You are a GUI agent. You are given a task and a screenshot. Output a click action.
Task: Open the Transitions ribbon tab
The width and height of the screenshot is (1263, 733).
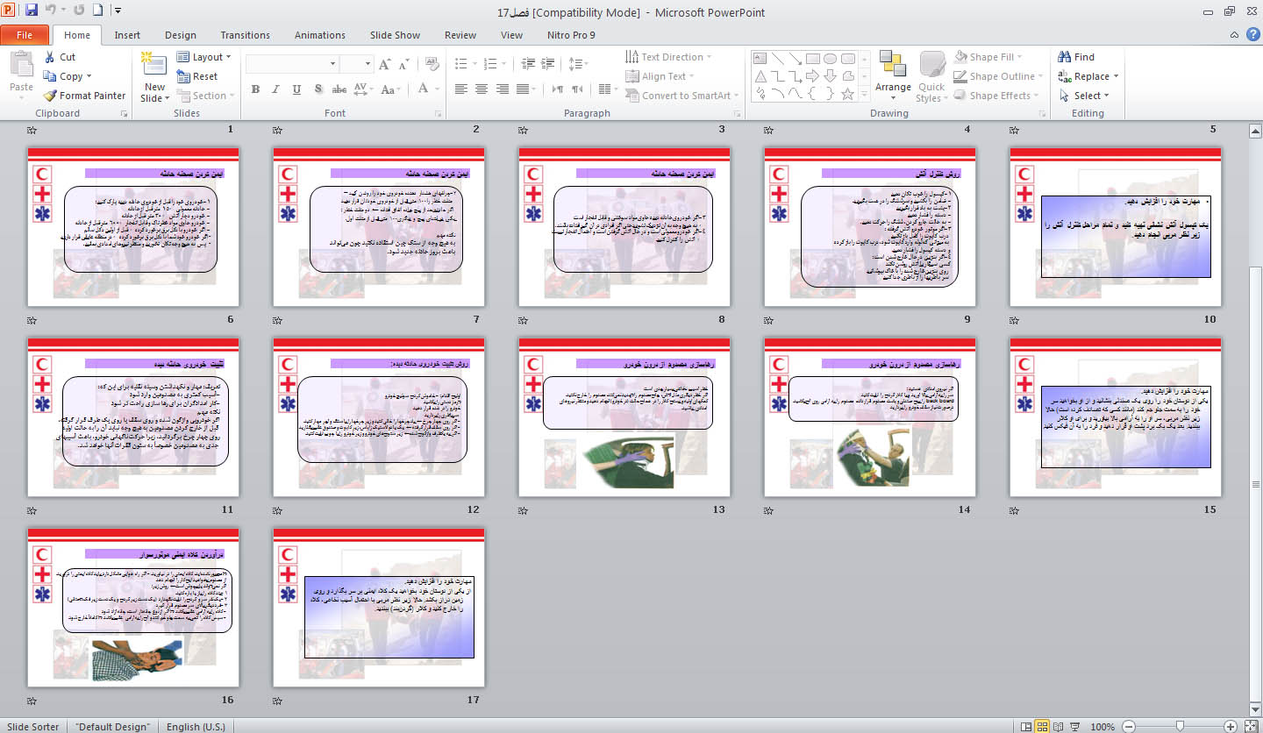coord(245,35)
